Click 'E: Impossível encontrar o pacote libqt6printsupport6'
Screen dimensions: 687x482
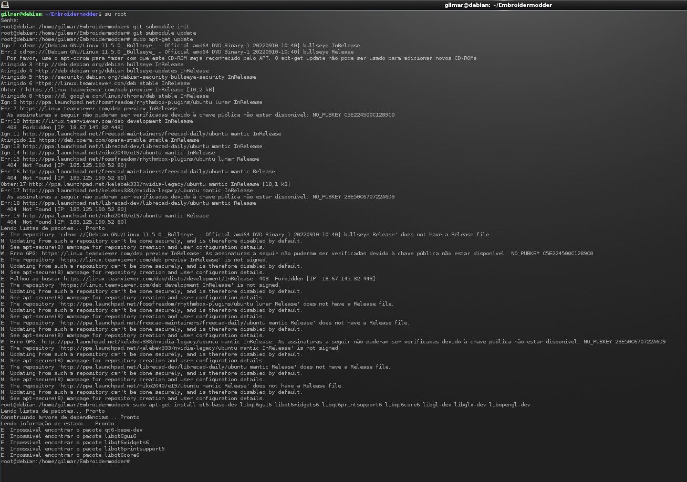82,449
